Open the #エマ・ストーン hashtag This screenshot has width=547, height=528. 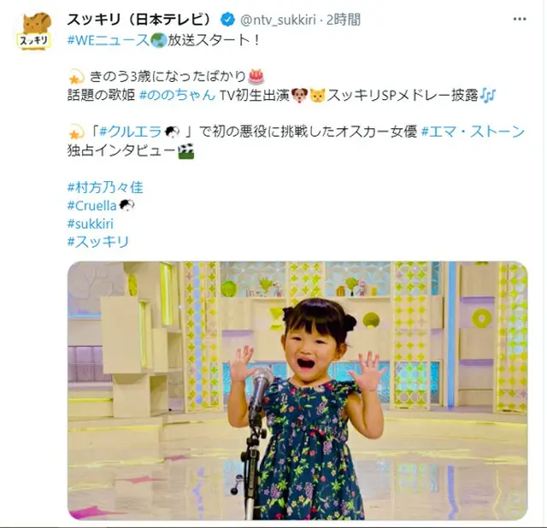click(x=473, y=132)
